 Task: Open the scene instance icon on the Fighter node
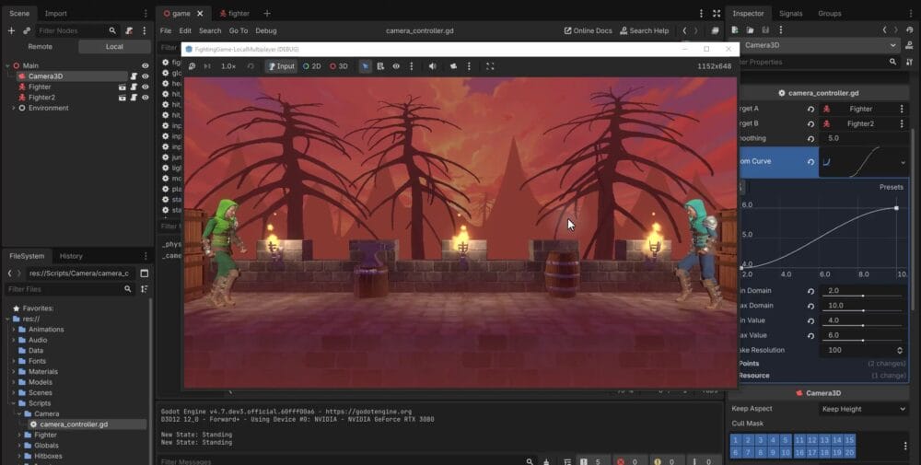tap(122, 87)
